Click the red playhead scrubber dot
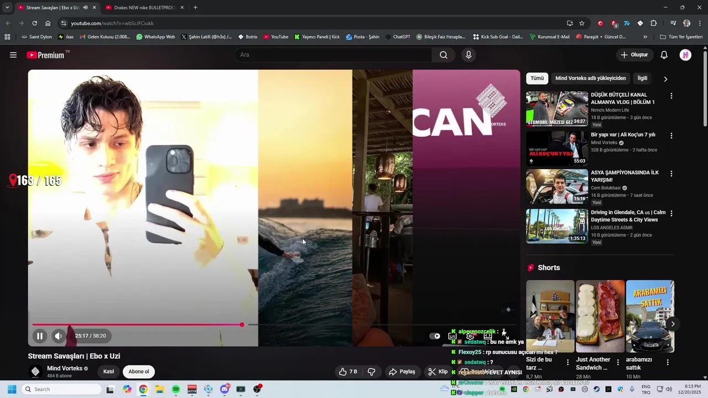The height and width of the screenshot is (398, 708). pos(242,324)
